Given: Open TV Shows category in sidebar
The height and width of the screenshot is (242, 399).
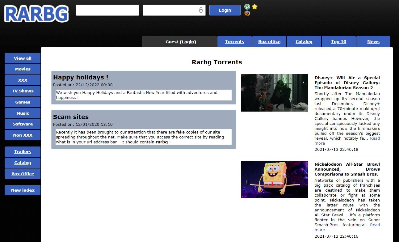Looking at the screenshot, I should click(x=23, y=91).
